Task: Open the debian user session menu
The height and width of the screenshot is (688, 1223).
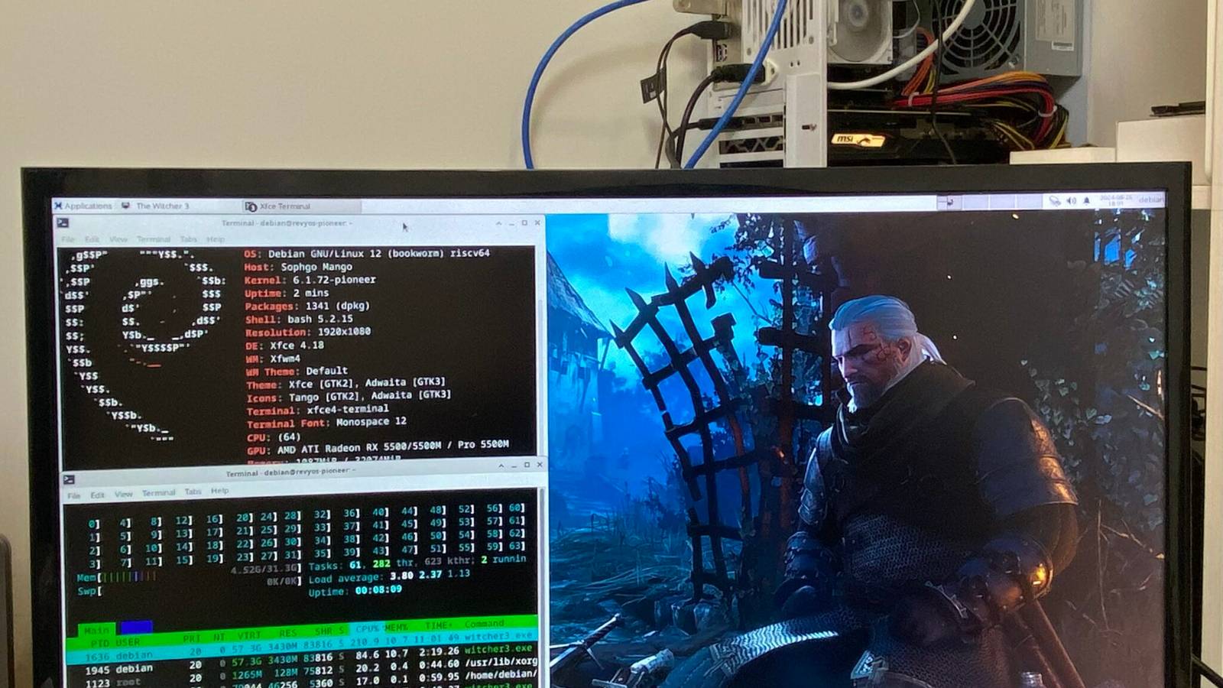Action: coord(1150,200)
